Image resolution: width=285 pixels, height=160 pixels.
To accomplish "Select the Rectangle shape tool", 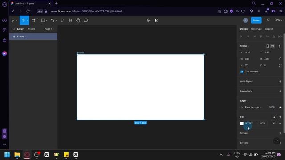I will pyautogui.click(x=43, y=20).
